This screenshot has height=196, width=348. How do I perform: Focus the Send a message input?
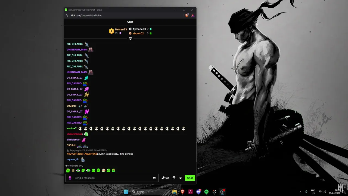(112, 178)
